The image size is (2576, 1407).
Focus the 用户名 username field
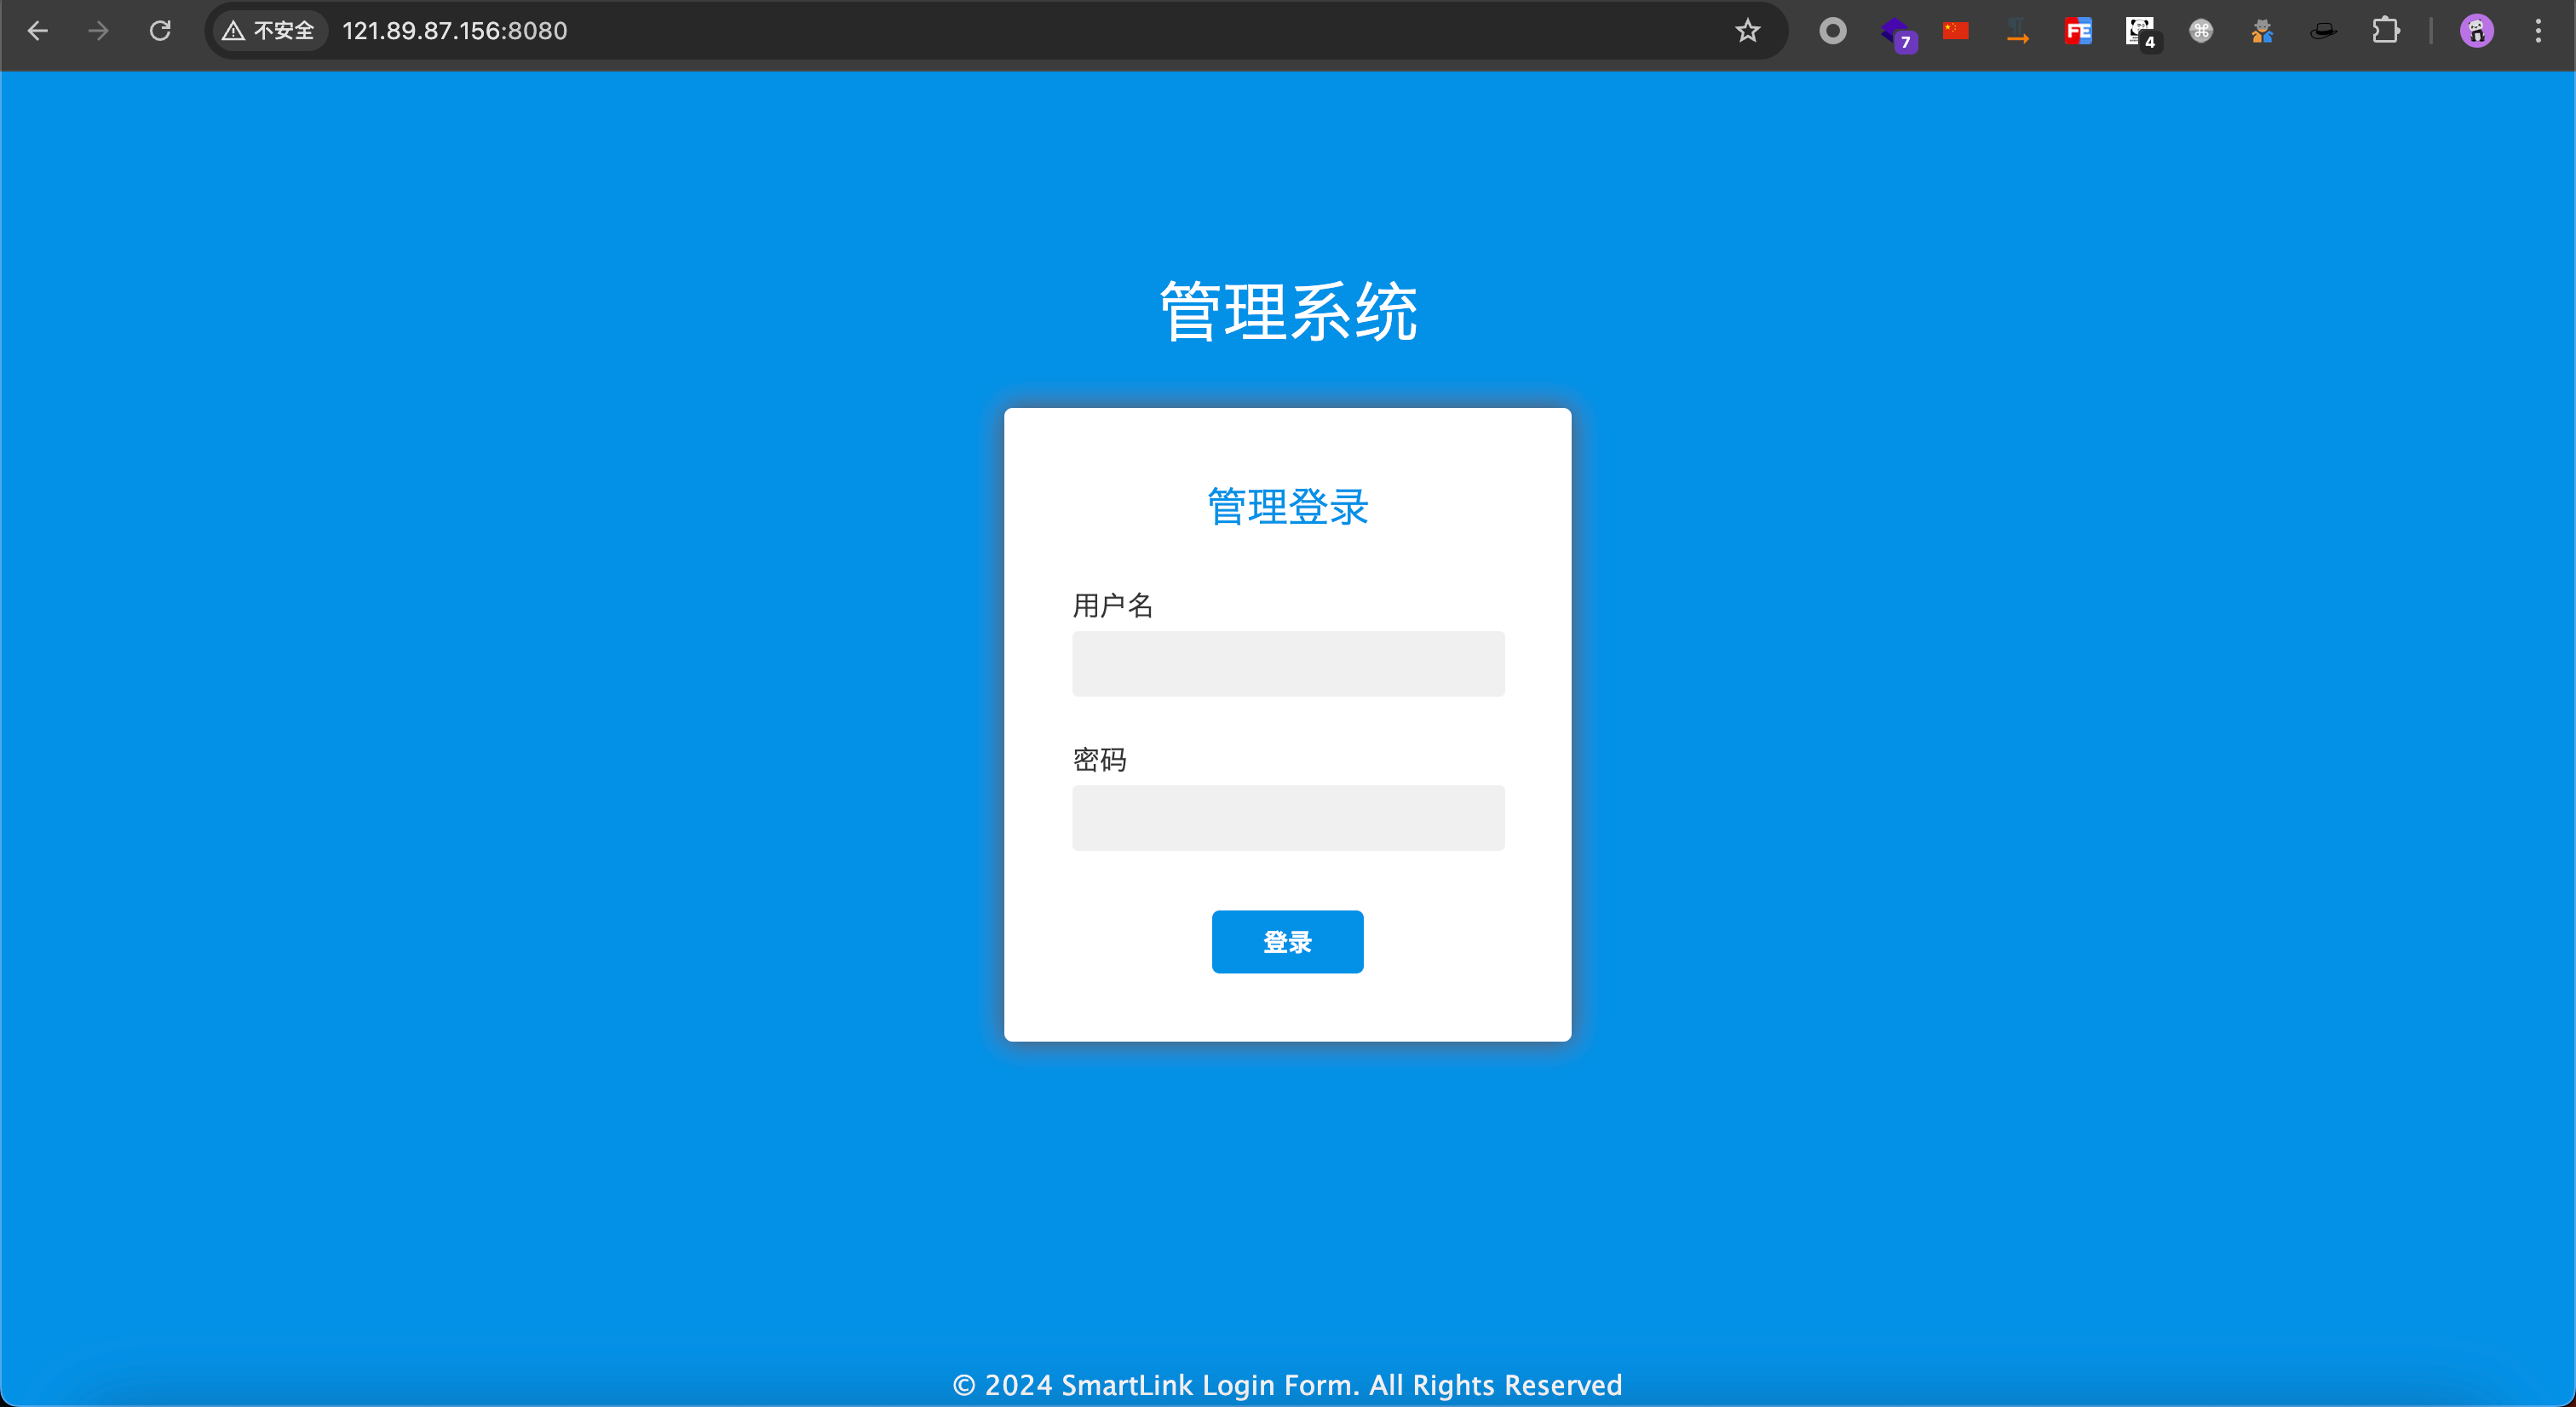point(1288,663)
